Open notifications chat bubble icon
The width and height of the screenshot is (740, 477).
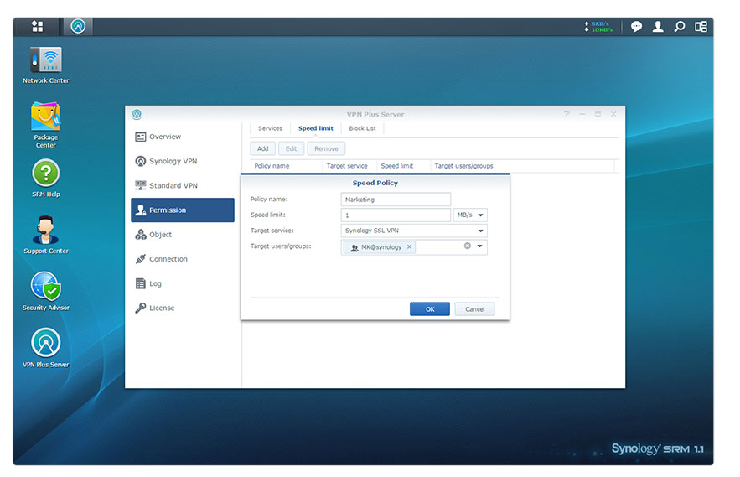click(x=636, y=27)
